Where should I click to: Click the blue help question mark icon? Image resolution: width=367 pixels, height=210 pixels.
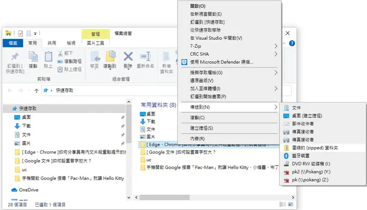tap(292, 43)
